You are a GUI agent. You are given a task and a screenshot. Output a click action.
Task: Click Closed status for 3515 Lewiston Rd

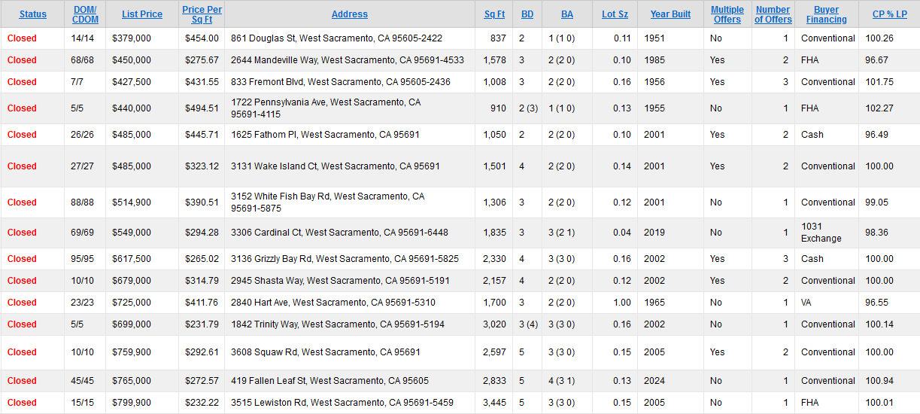click(22, 403)
